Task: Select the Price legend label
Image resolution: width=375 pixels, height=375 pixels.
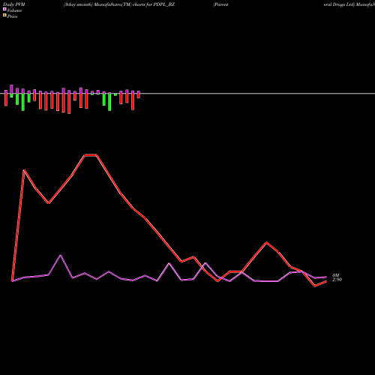Action: (12, 16)
